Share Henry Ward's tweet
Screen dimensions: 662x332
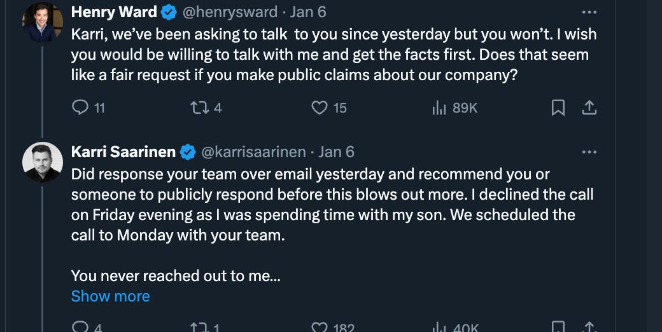pyautogui.click(x=589, y=108)
